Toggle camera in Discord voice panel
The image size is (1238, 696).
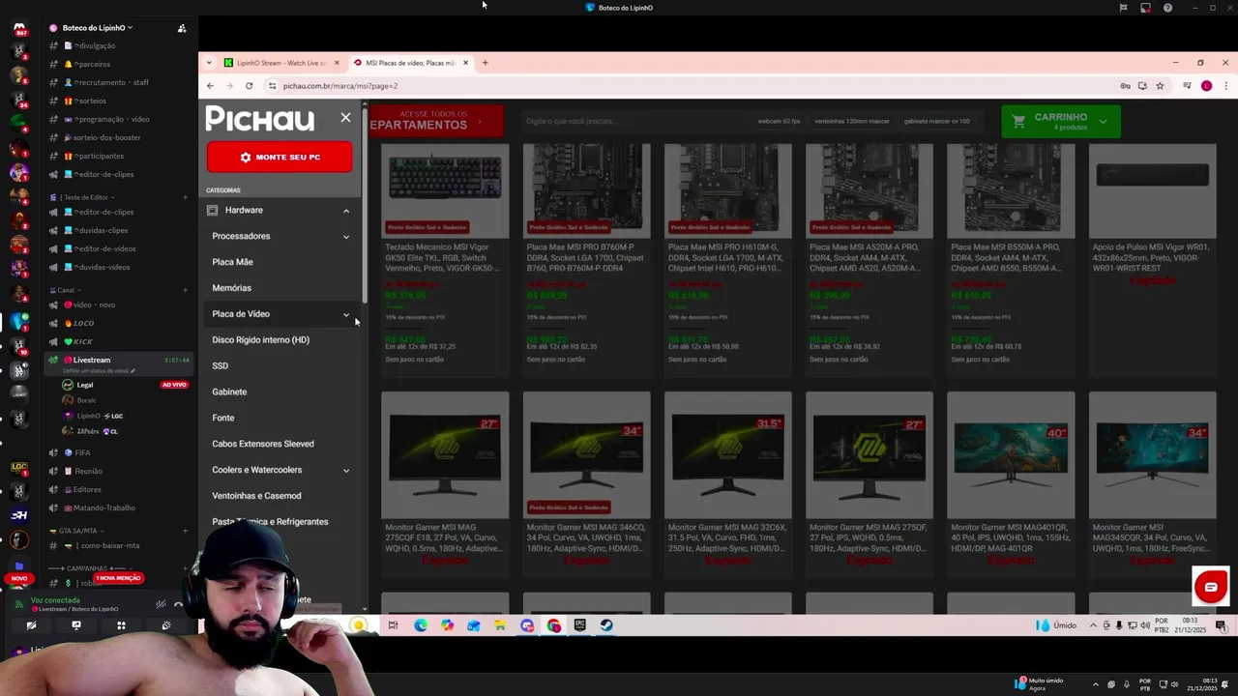tap(31, 625)
